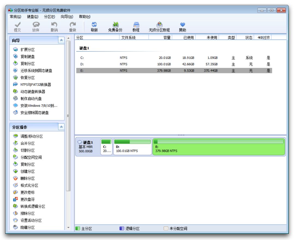Image resolution: width=294 pixels, height=240 pixels.
Task: Collapse the 分区操作 panel section
Action: click(61, 127)
